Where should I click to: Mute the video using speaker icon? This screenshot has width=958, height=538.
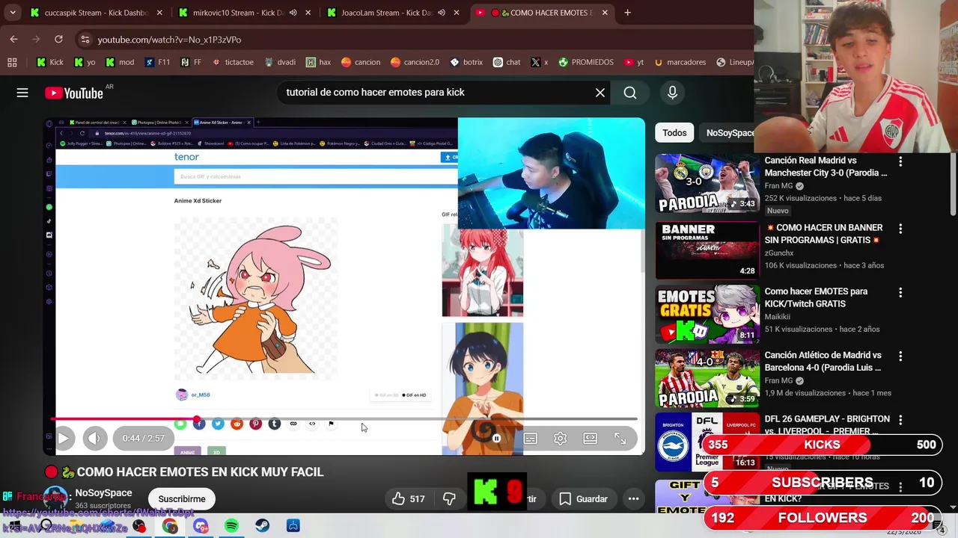pos(94,439)
